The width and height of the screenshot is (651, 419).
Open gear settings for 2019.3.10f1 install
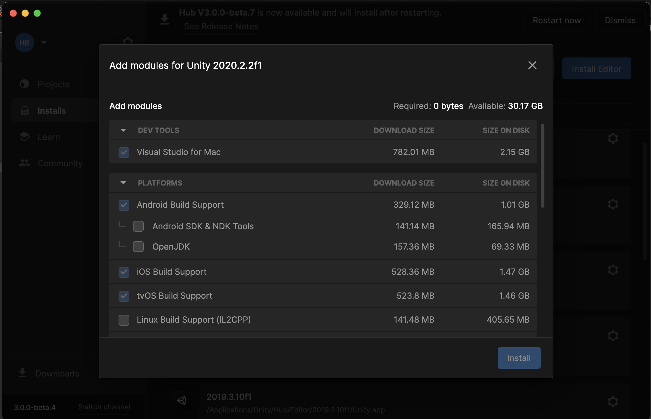pyautogui.click(x=613, y=401)
